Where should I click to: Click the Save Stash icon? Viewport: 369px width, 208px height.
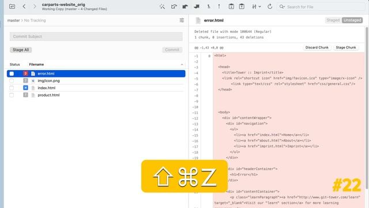click(x=231, y=6)
